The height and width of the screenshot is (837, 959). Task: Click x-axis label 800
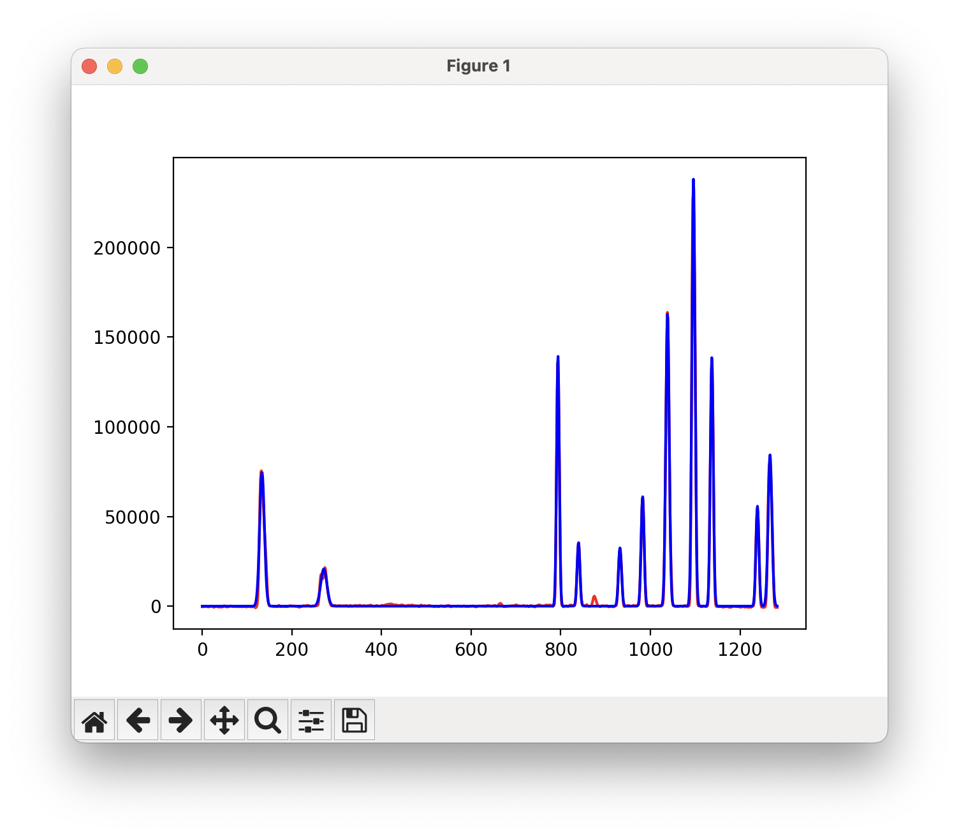(x=561, y=649)
